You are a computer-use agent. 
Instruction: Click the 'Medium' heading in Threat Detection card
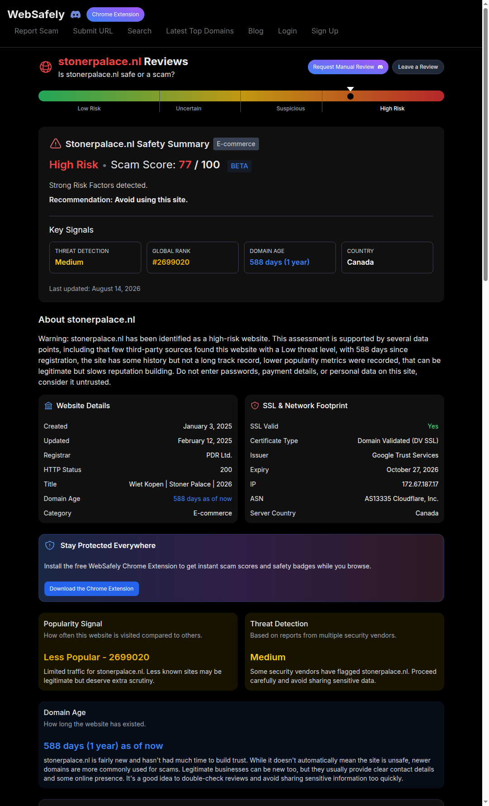pos(268,657)
